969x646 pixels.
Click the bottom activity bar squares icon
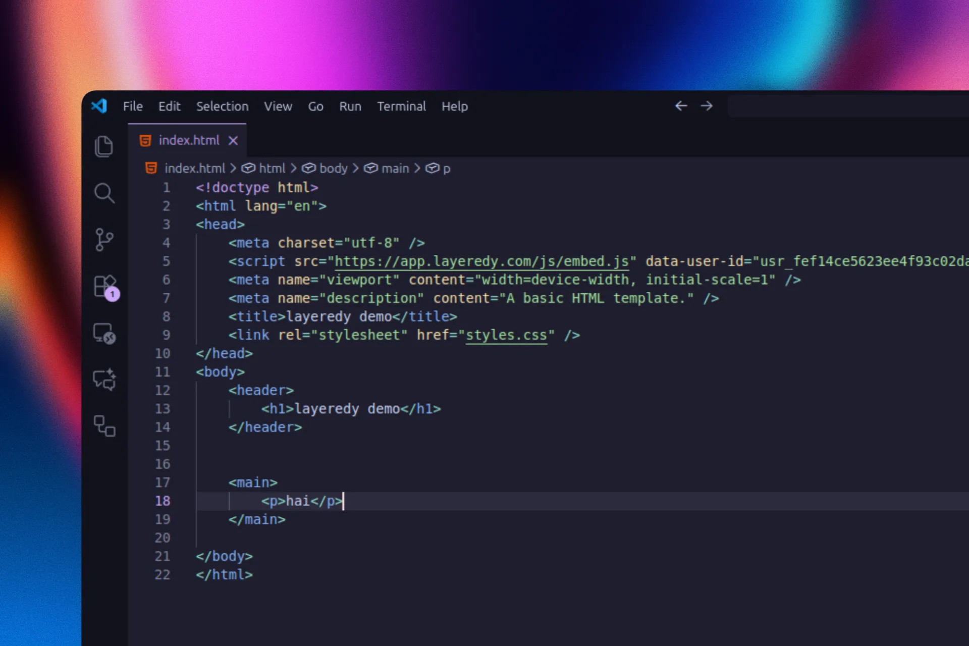pos(104,426)
